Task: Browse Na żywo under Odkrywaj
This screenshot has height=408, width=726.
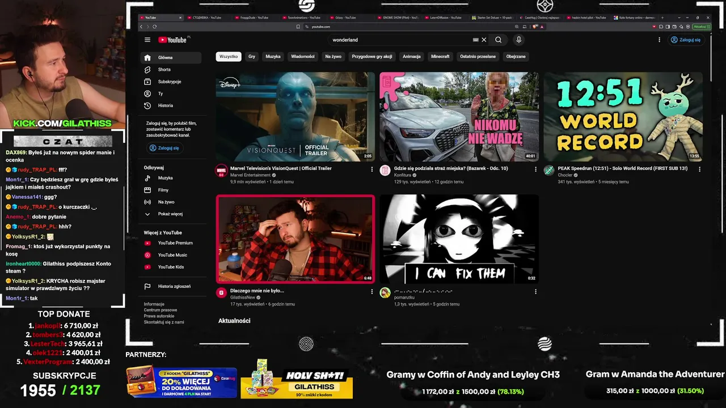Action: (171, 202)
